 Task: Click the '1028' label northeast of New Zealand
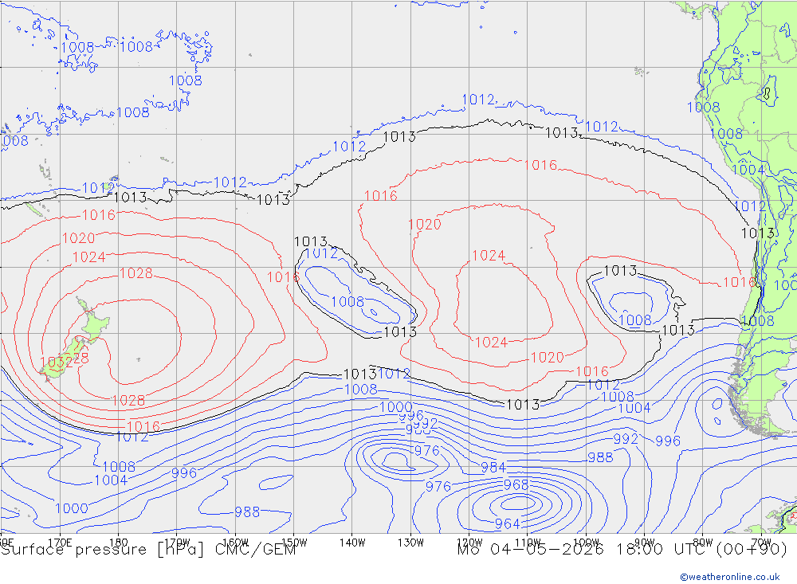135,273
